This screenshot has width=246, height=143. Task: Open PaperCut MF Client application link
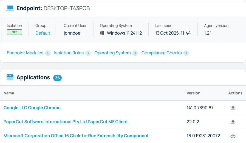tap(66, 122)
